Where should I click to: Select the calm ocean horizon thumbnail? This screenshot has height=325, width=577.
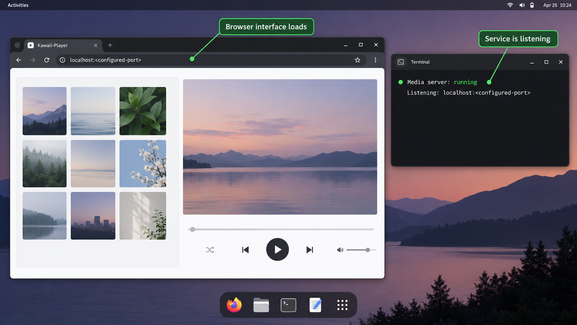93,111
